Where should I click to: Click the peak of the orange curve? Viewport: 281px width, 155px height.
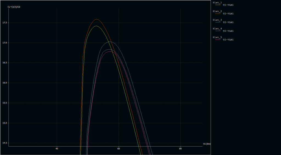[x=97, y=19]
